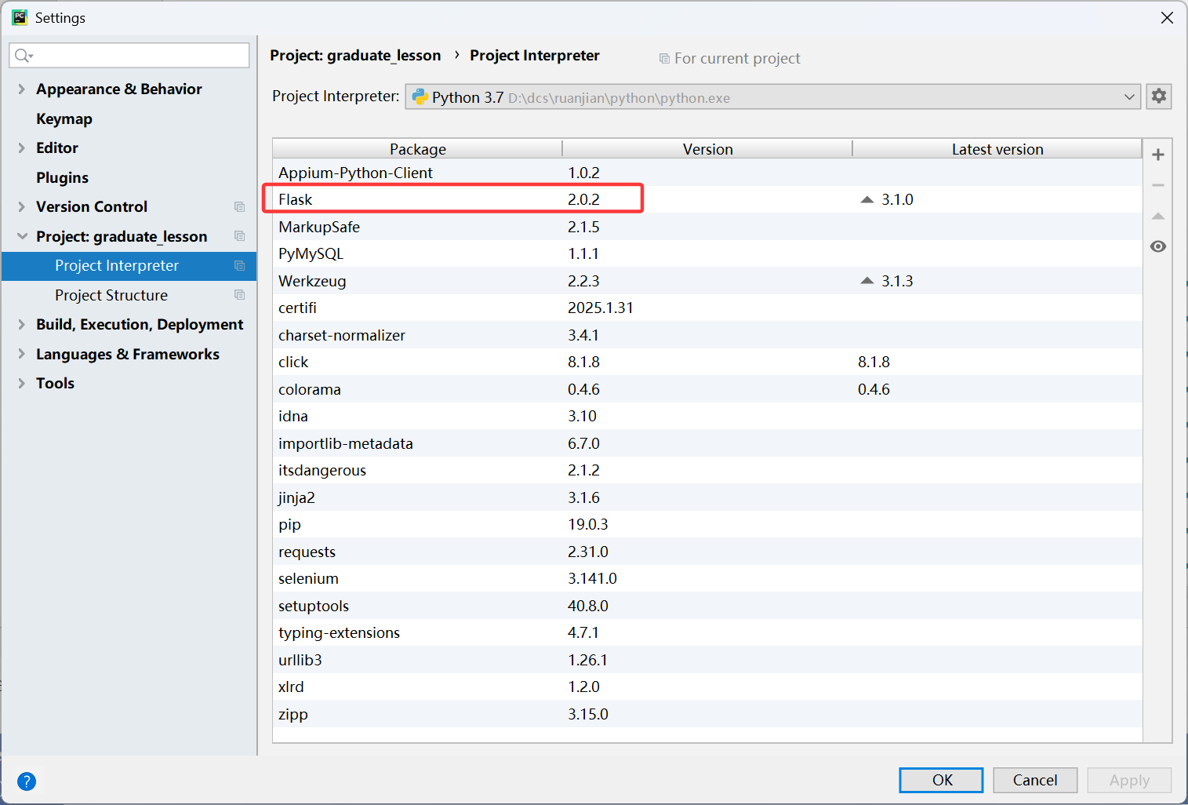Expand the Editor node
Image resolution: width=1188 pixels, height=805 pixels.
click(21, 148)
